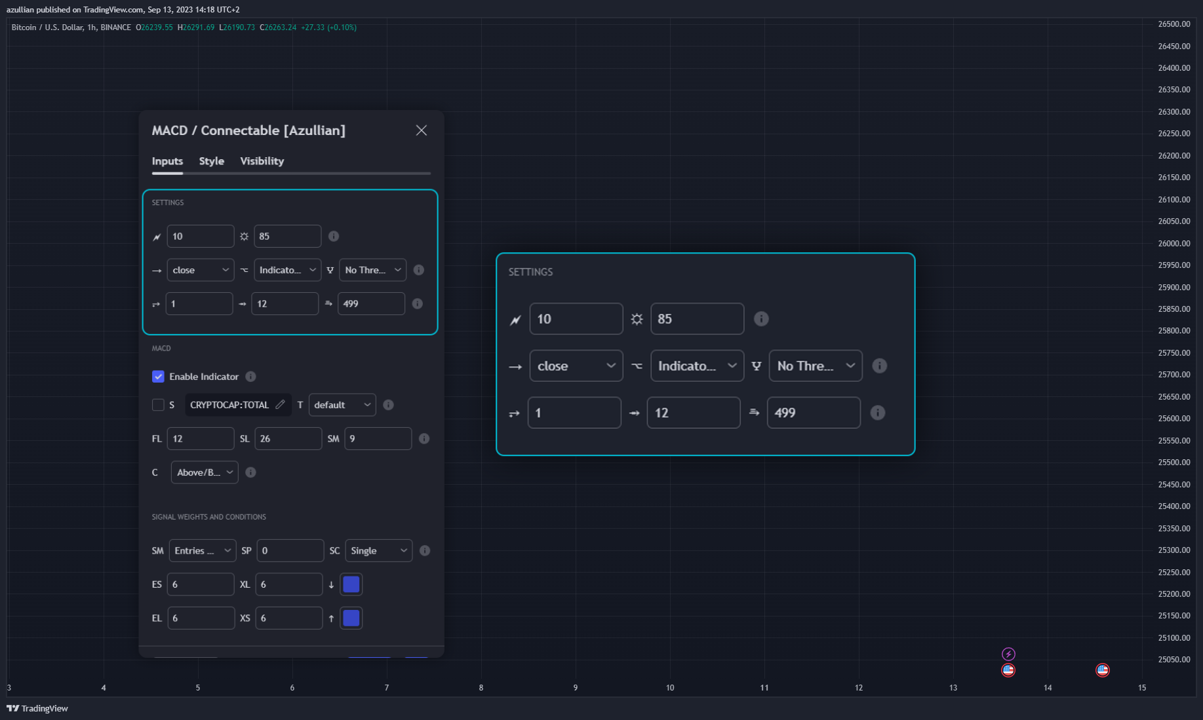Uncheck the Enable Indicator checkbox
1203x720 pixels.
pos(158,377)
